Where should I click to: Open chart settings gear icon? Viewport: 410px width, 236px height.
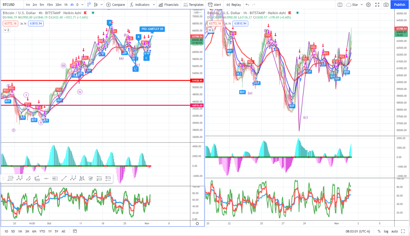369,5
